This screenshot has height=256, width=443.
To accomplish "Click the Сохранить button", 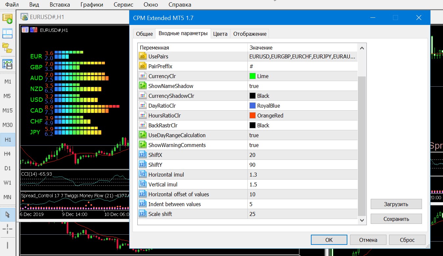I will [x=396, y=219].
